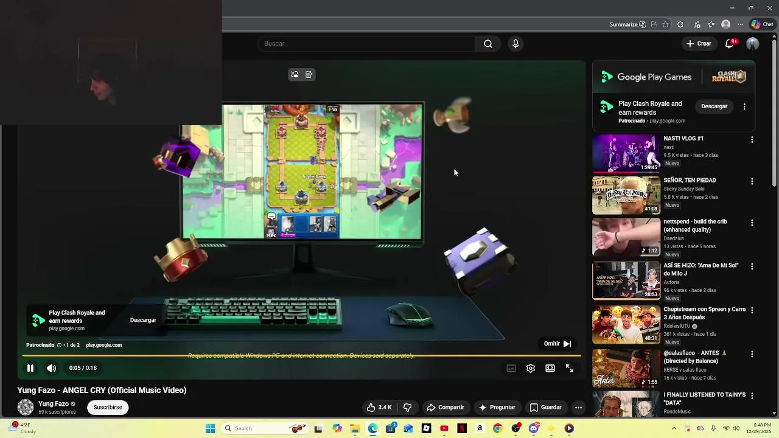This screenshot has width=779, height=438.
Task: Open the Chupistream con Spreen y Carre video
Action: pos(626,324)
